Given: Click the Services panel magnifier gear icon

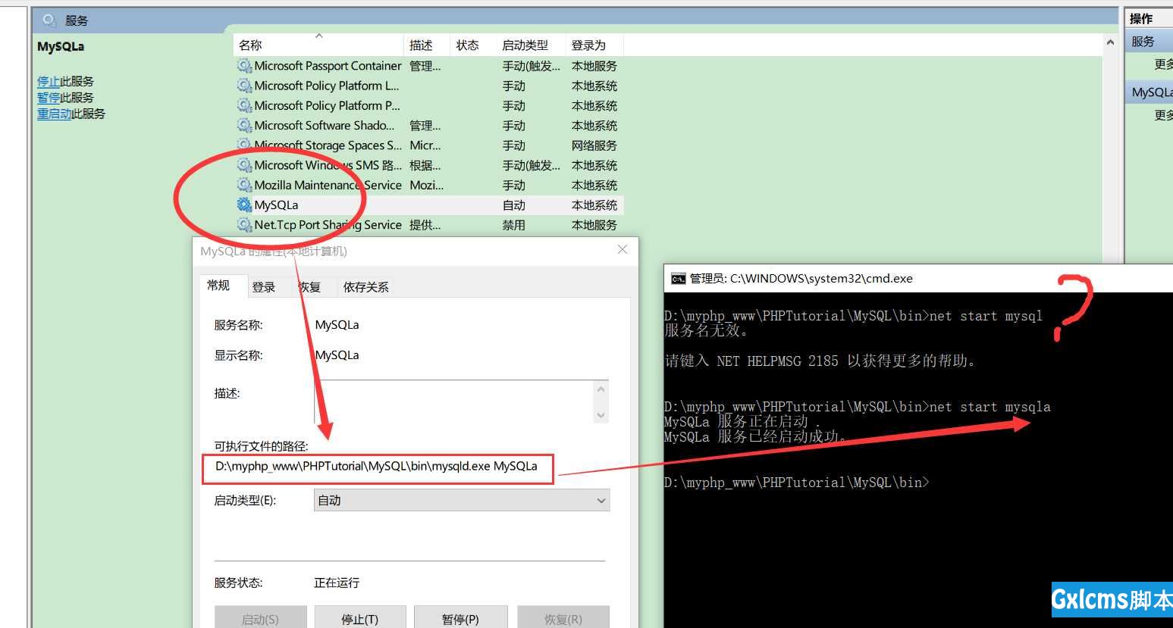Looking at the screenshot, I should [49, 20].
